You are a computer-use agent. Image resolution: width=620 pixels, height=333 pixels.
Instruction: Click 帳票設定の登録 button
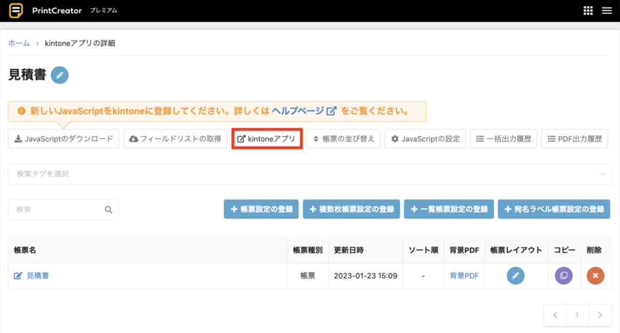click(261, 209)
